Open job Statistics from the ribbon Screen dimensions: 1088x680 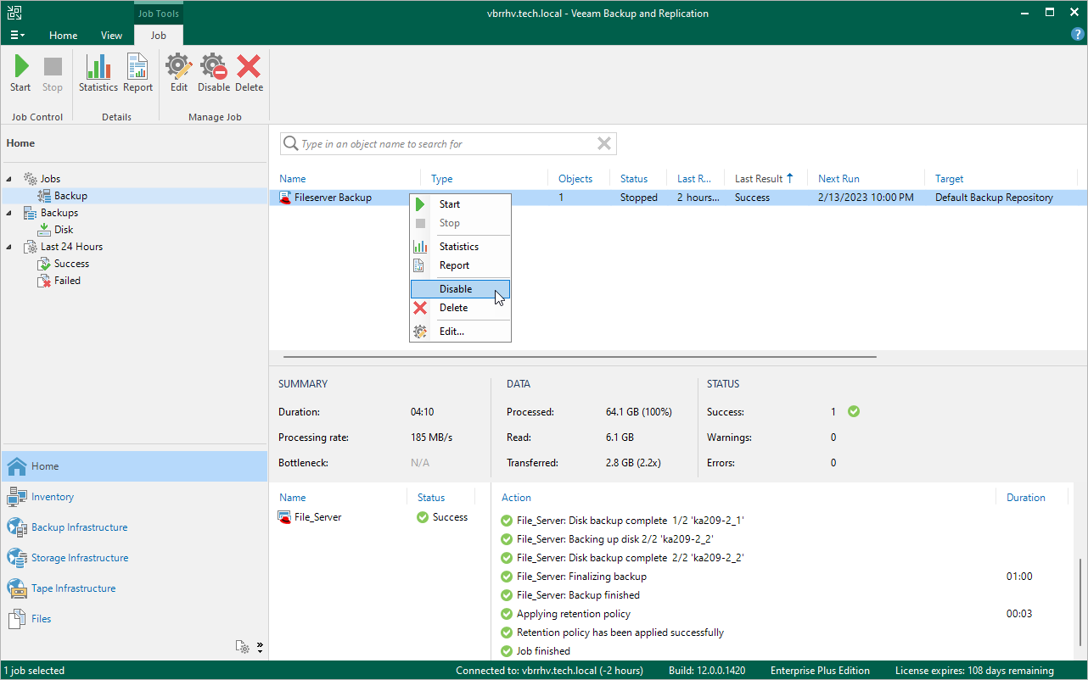point(98,75)
